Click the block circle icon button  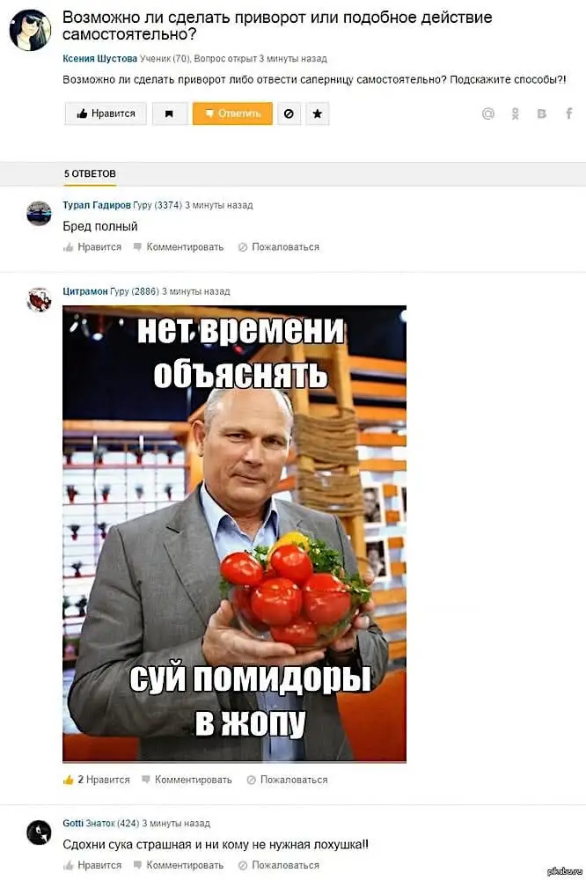289,114
